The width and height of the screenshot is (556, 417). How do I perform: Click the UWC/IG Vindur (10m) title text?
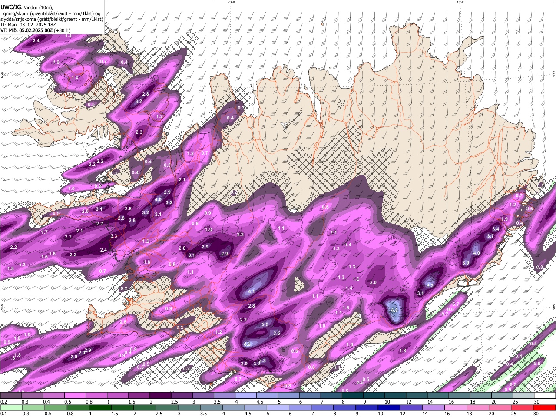26,7
